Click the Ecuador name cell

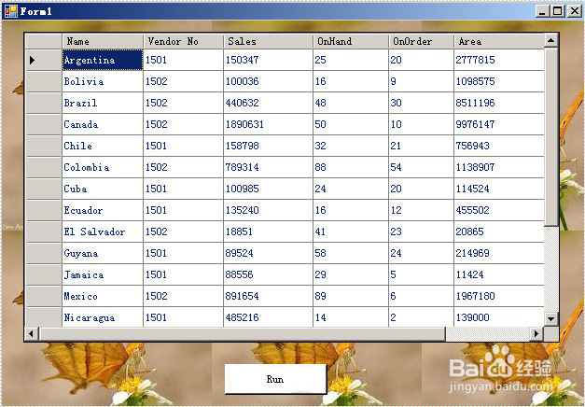click(x=103, y=210)
